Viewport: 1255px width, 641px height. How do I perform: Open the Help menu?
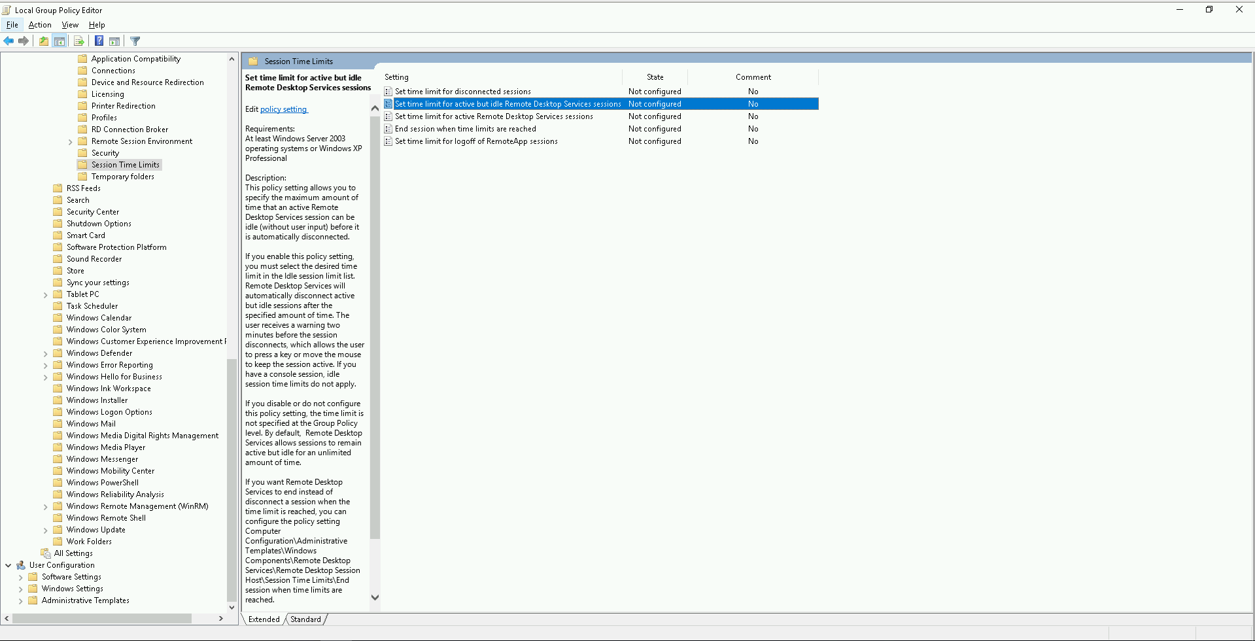97,25
